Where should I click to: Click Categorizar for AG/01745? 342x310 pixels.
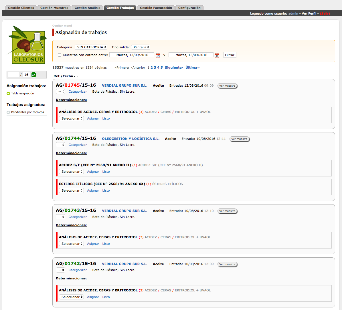[78, 92]
